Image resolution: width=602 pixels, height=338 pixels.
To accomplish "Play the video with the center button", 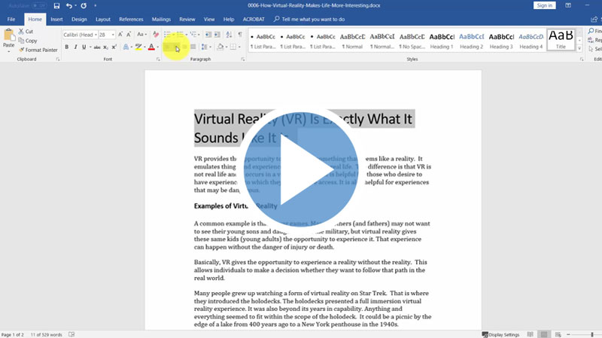I will click(300, 169).
